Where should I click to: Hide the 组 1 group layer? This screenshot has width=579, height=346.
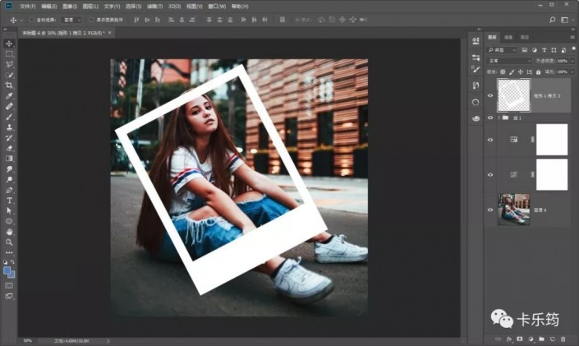click(490, 118)
